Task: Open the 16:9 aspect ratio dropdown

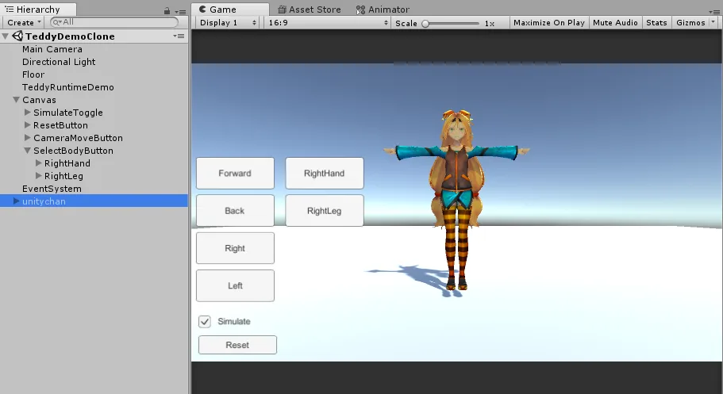Action: (328, 22)
